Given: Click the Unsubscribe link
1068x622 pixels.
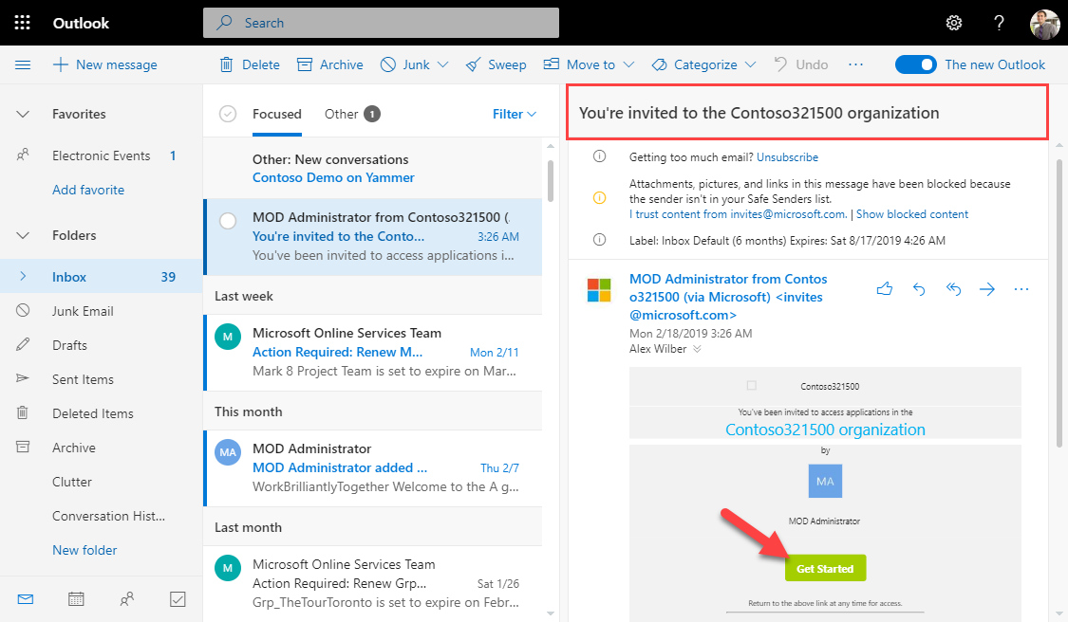Looking at the screenshot, I should point(787,157).
